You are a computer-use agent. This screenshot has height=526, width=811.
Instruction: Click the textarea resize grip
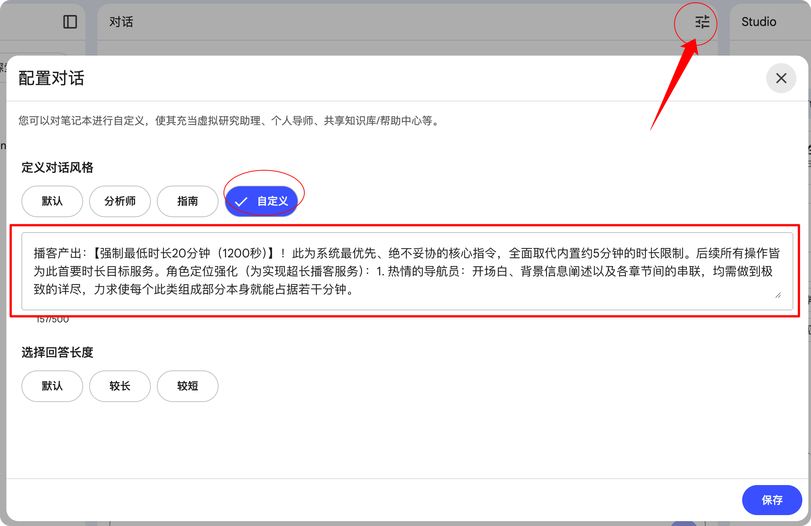(778, 296)
